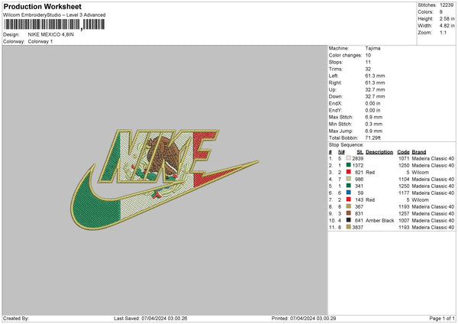The width and height of the screenshot is (458, 324).
Task: Click the Machine value 'Tajima'
Action: (x=373, y=48)
